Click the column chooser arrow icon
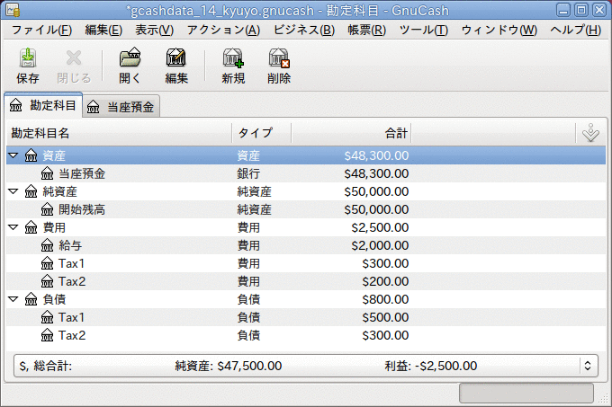 pos(590,133)
